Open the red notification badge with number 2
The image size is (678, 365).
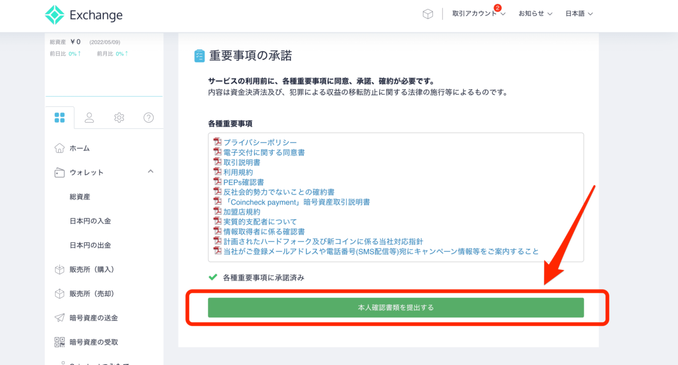coord(497,8)
